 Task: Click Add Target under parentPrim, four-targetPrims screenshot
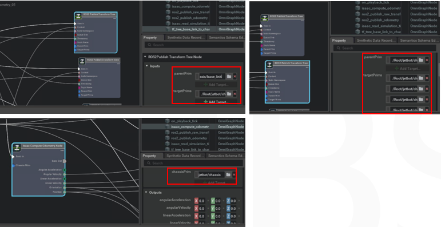pos(407,69)
